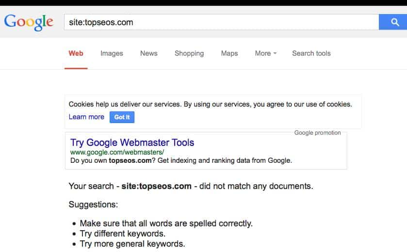Open the Maps tab
The image size is (407, 252).
pos(229,53)
